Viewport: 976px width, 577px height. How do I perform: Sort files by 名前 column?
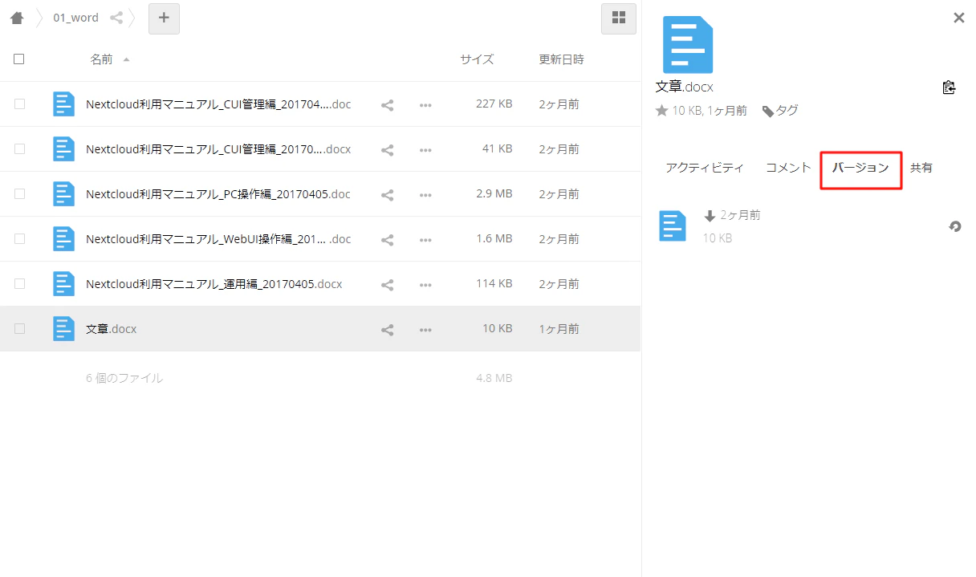pyautogui.click(x=101, y=59)
